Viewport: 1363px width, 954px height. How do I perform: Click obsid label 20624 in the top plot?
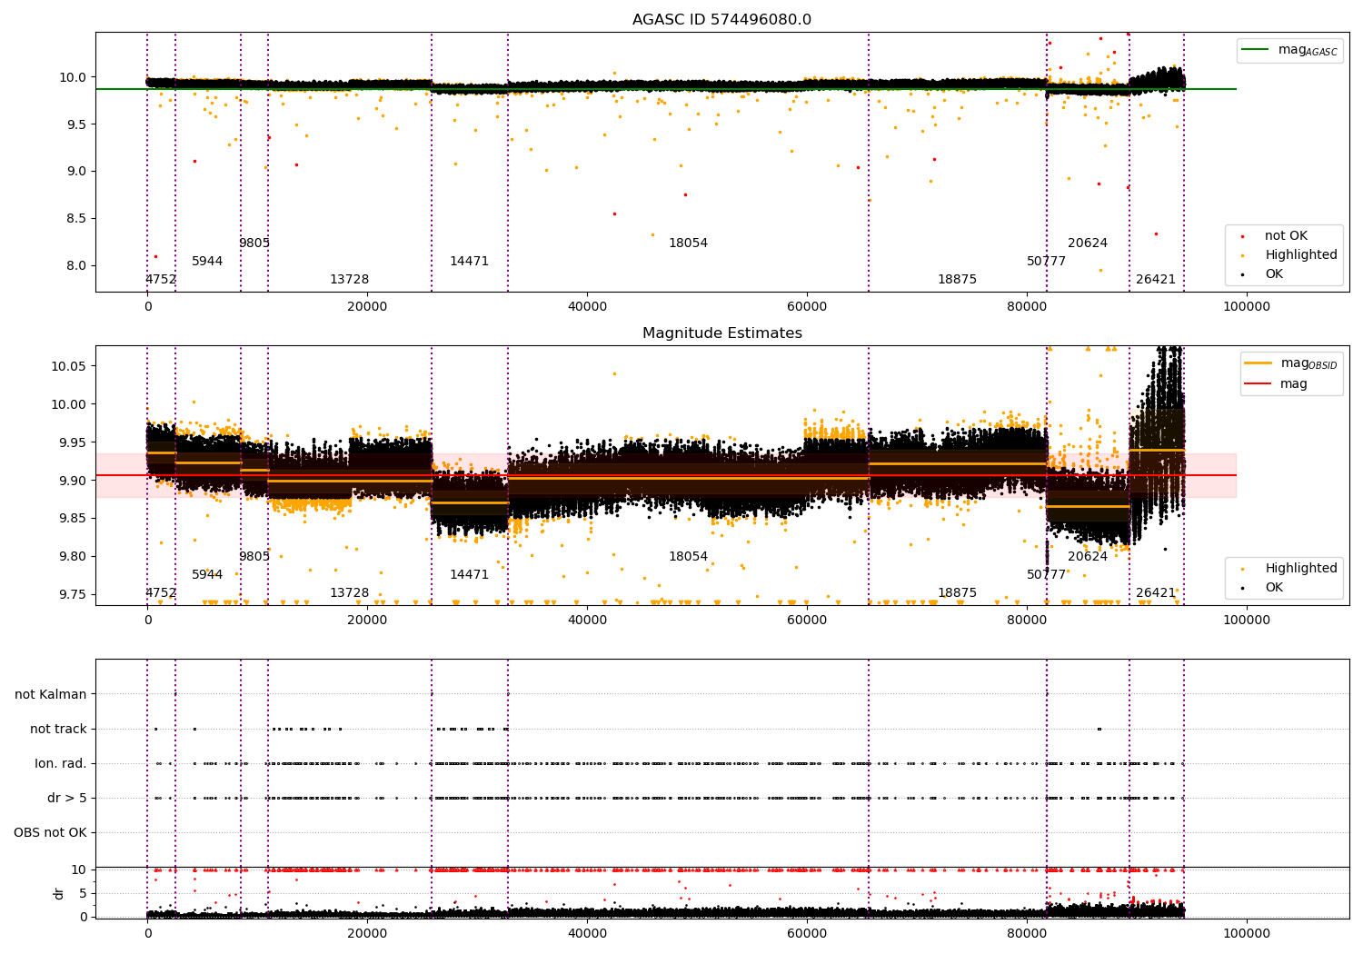click(x=1088, y=243)
